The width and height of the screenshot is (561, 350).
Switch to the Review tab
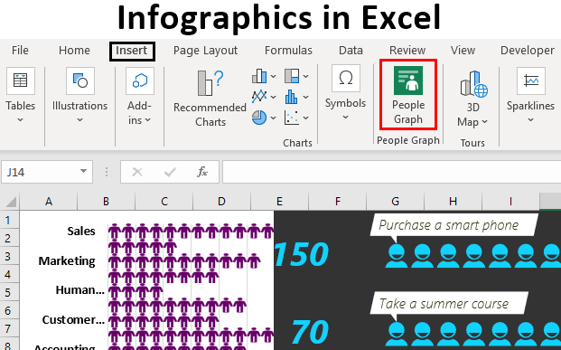407,51
